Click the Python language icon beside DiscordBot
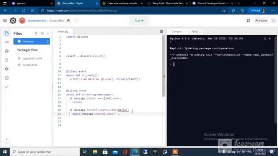The image size is (278, 156). click(x=69, y=21)
